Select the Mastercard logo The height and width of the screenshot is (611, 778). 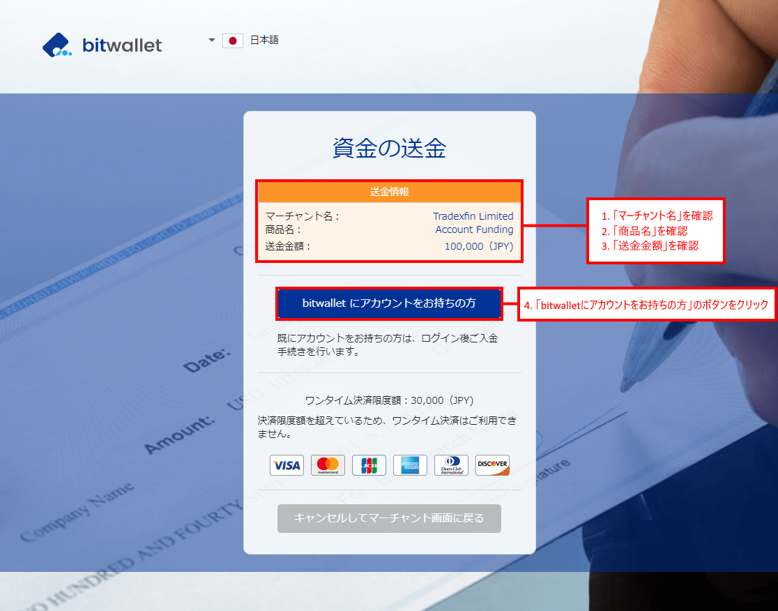(328, 465)
